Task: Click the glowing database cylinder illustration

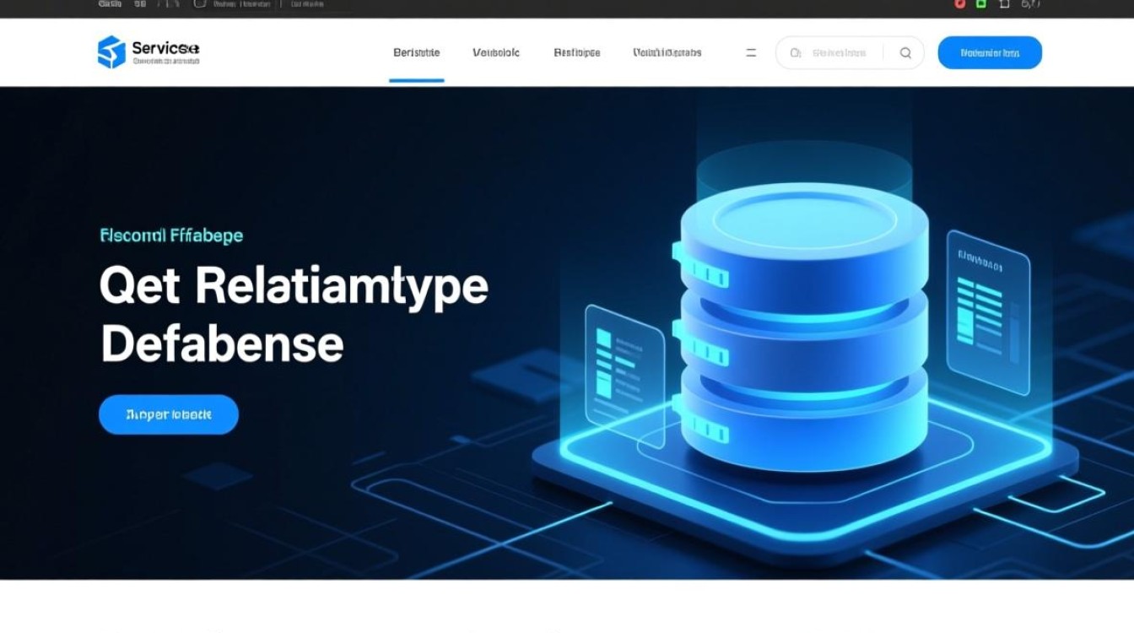Action: pyautogui.click(x=803, y=329)
